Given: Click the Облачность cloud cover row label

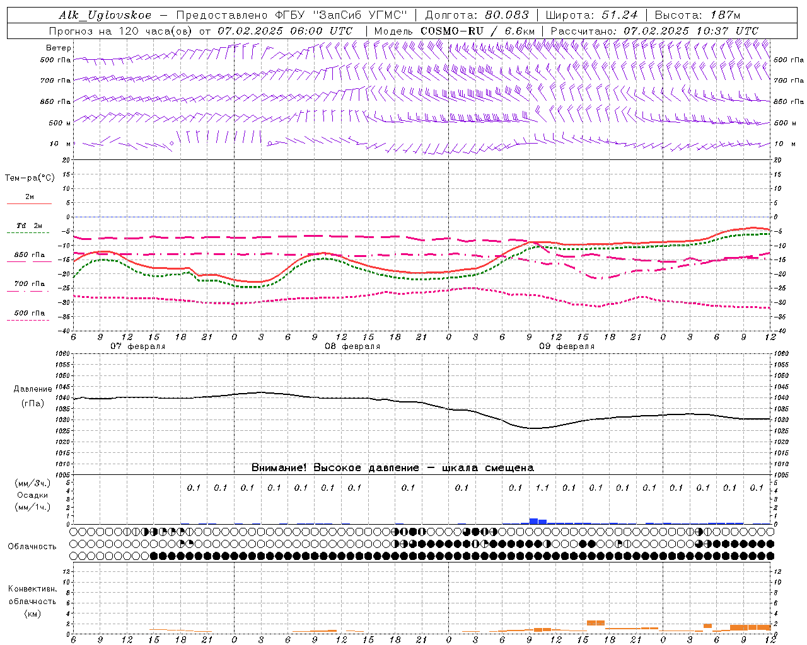Looking at the screenshot, I should [x=32, y=547].
